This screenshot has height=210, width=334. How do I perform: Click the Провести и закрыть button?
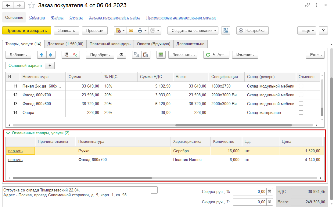pos(27,30)
